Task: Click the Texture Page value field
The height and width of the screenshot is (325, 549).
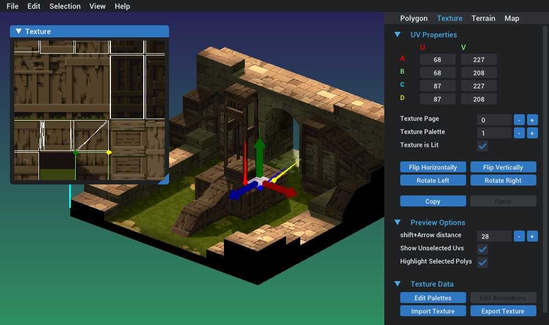Action: 494,120
